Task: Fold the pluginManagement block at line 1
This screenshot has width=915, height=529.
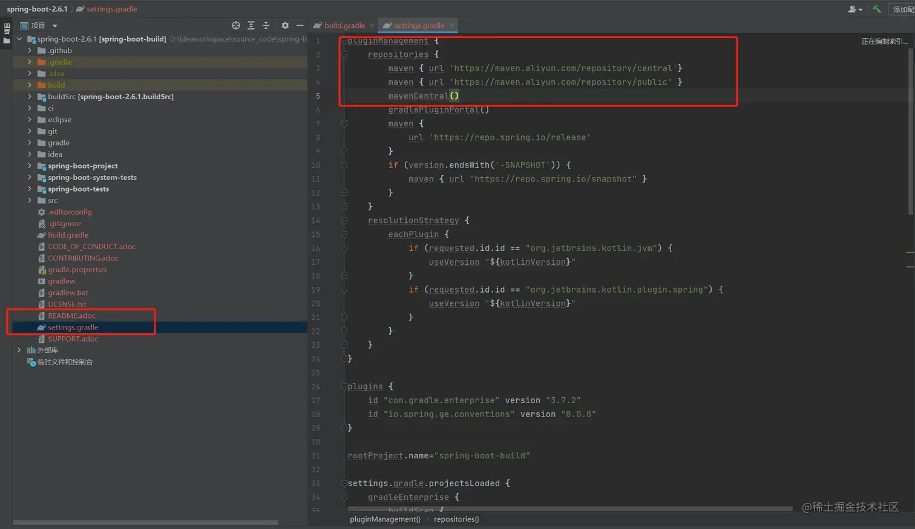Action: (x=344, y=41)
